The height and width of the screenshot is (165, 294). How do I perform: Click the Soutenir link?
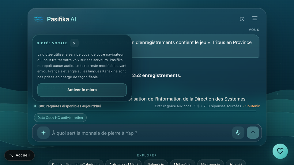pos(252,106)
